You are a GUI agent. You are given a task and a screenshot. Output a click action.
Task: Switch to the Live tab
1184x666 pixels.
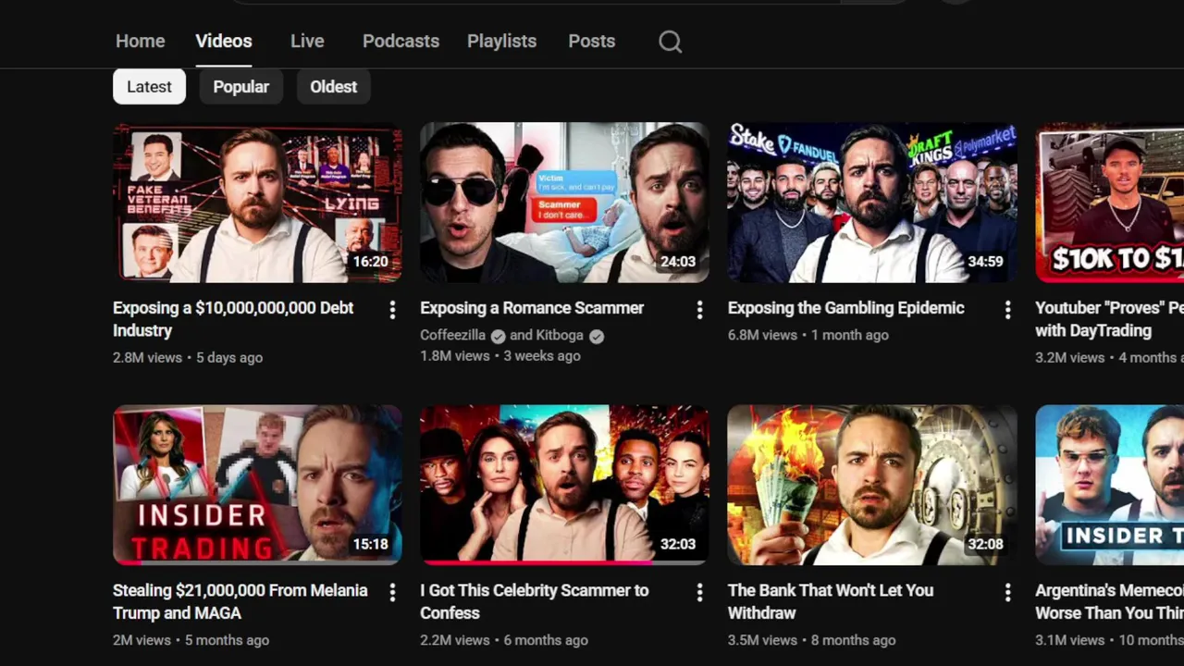[x=307, y=41]
